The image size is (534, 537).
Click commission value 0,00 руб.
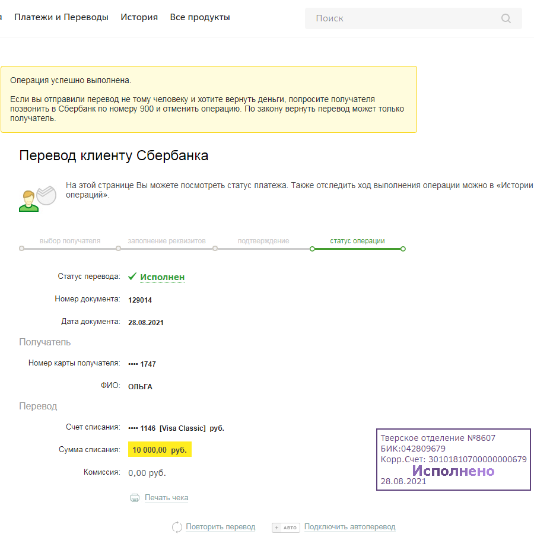tap(147, 474)
